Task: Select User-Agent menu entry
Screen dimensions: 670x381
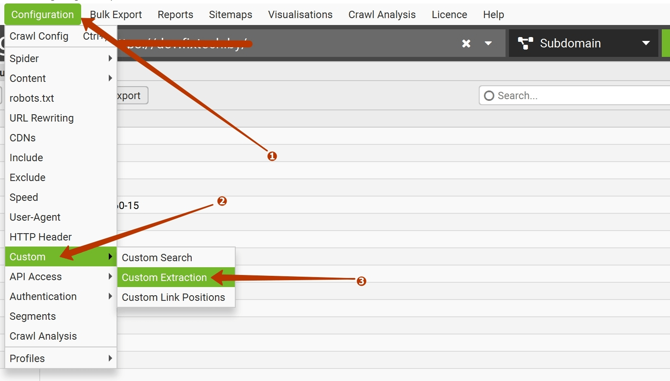Action: coord(35,217)
